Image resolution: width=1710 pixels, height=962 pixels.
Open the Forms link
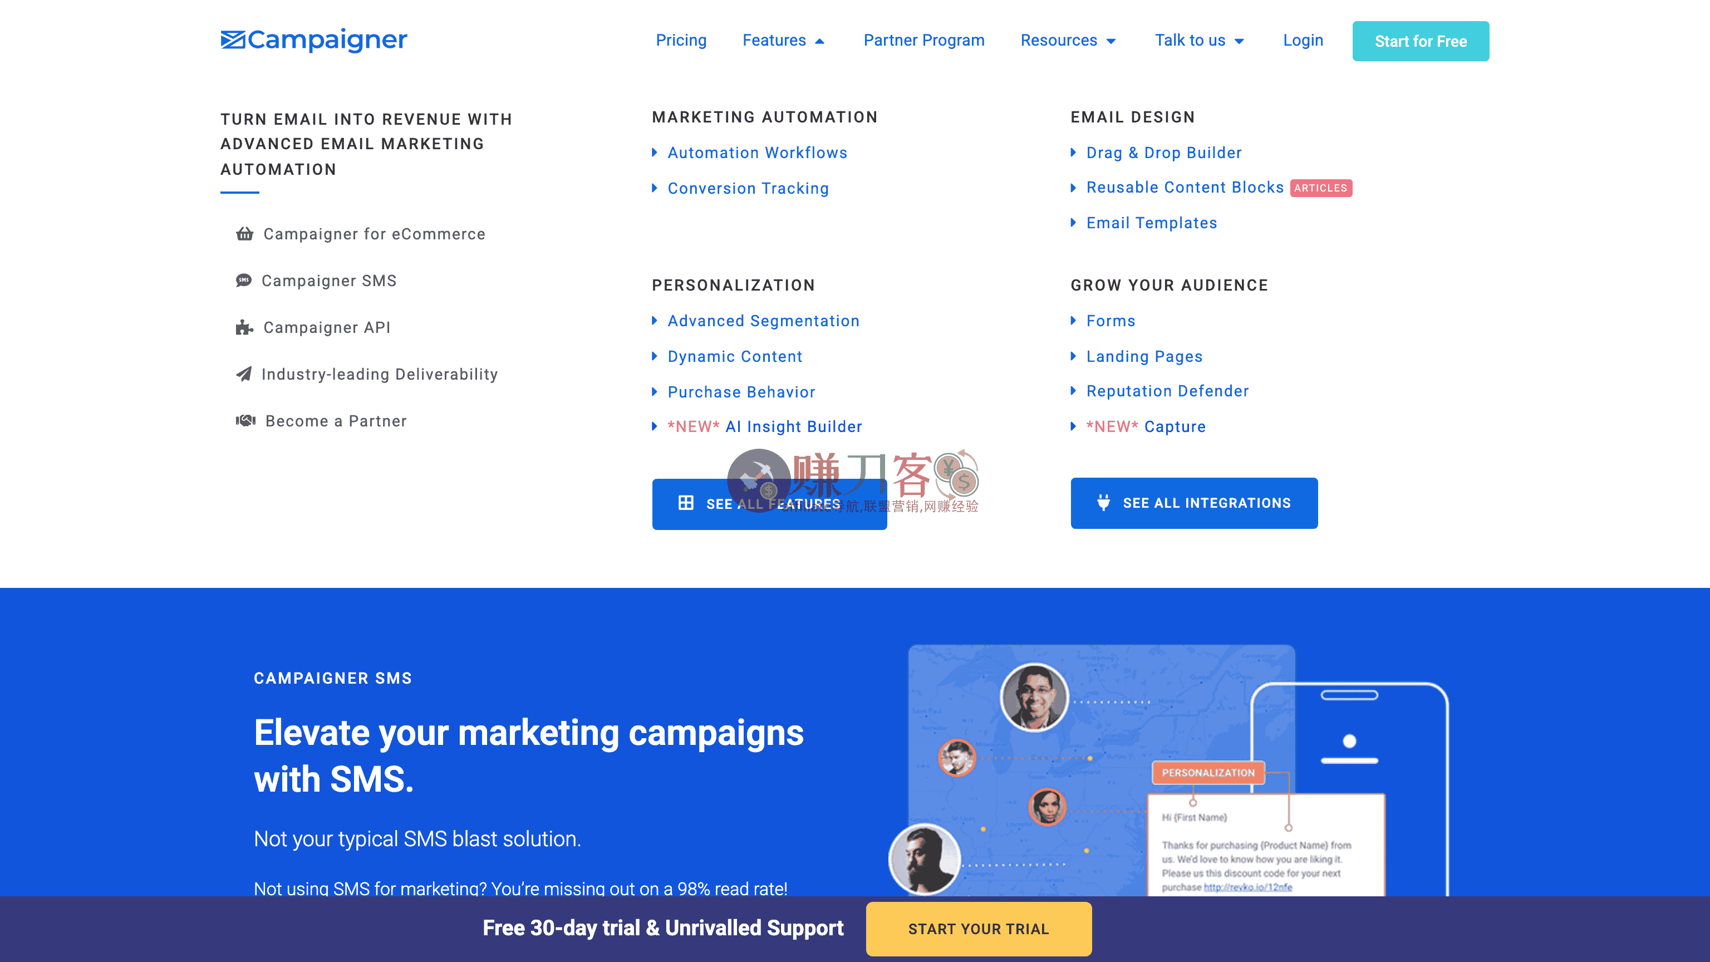[x=1110, y=321]
